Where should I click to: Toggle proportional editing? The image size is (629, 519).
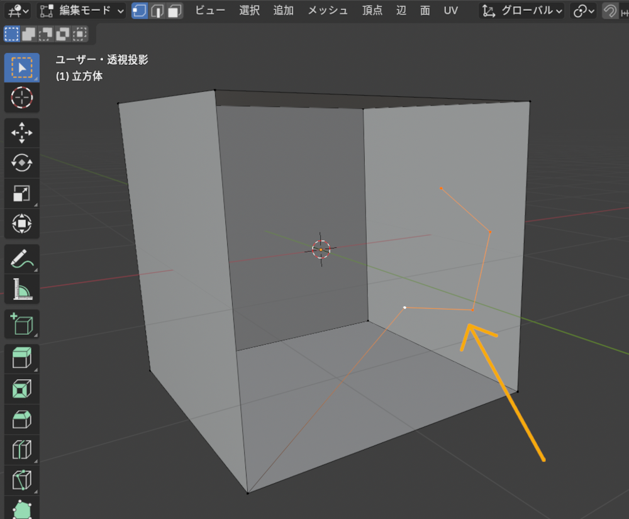tap(610, 11)
